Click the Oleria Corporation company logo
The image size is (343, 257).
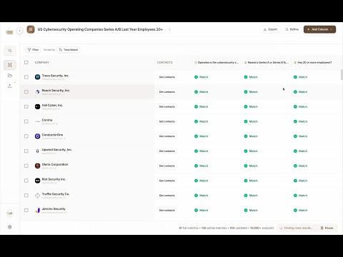pos(37,166)
